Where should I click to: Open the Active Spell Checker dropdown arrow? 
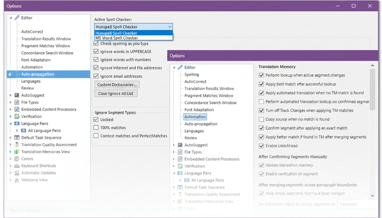(169, 27)
